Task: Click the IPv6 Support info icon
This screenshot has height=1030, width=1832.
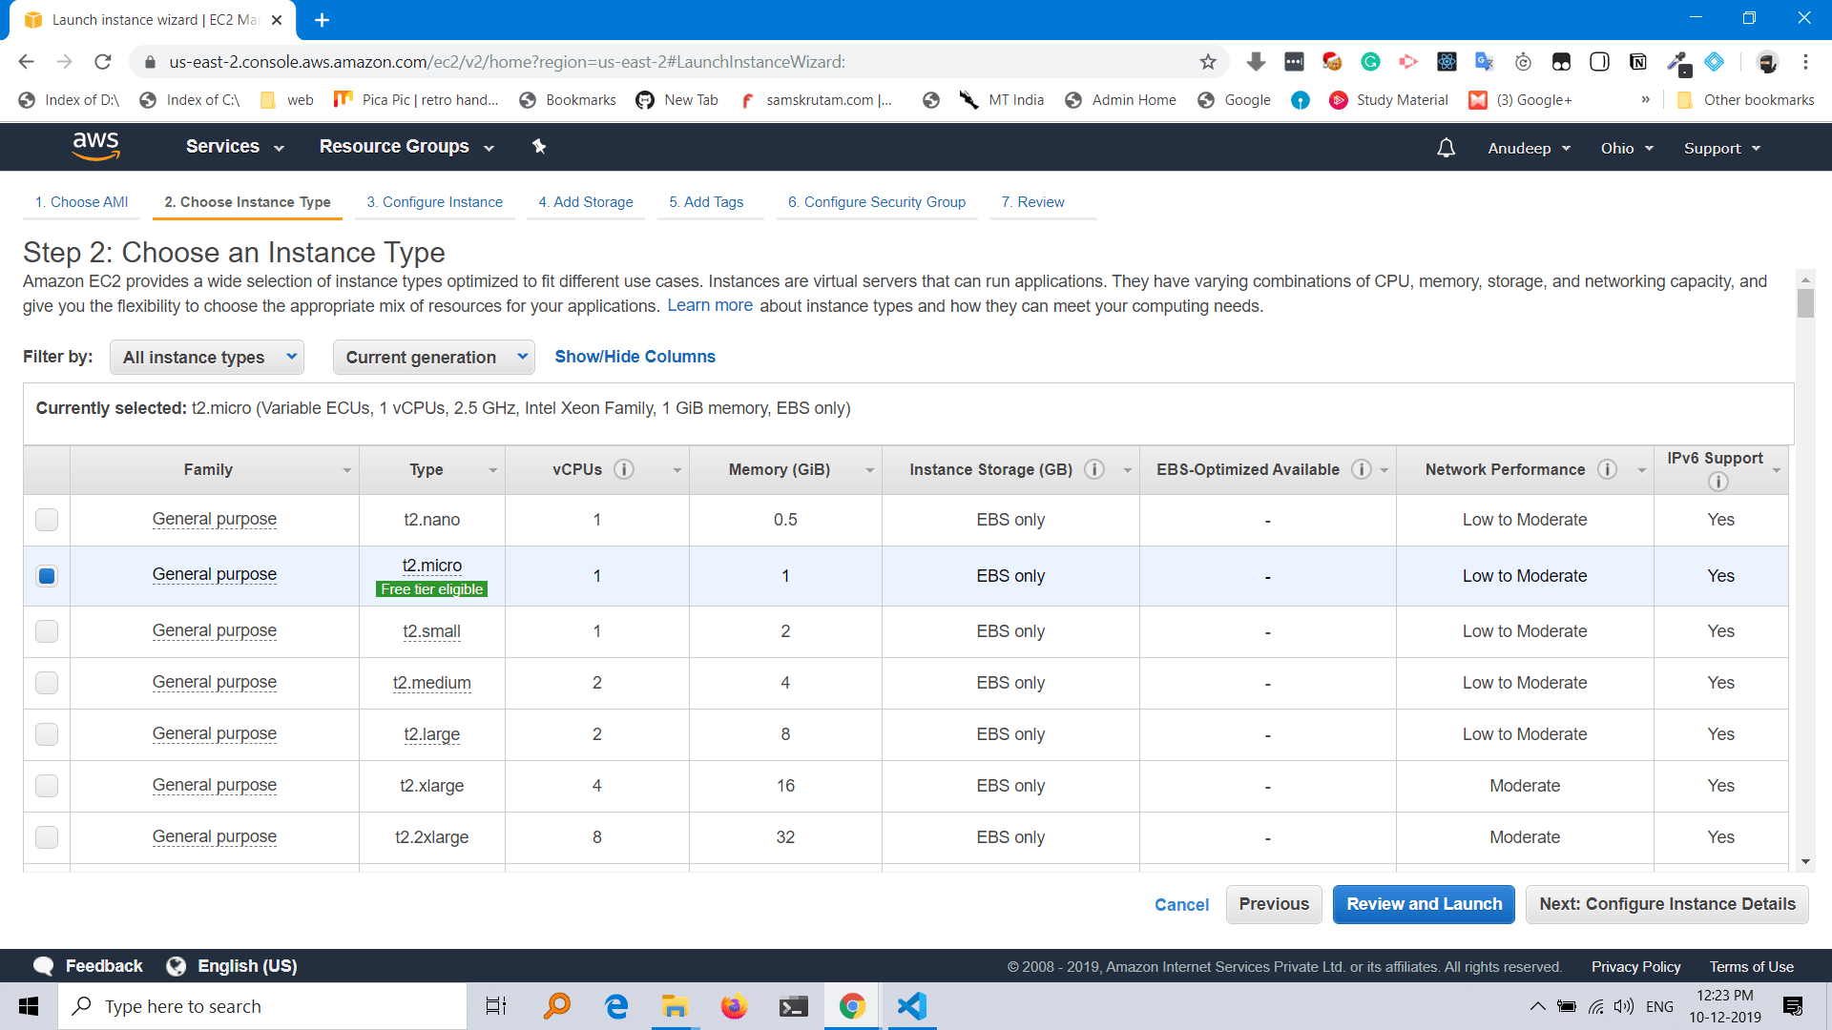Action: coord(1717,482)
